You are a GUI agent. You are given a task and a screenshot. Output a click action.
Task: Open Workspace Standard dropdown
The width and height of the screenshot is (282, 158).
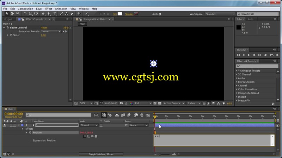pos(220,14)
